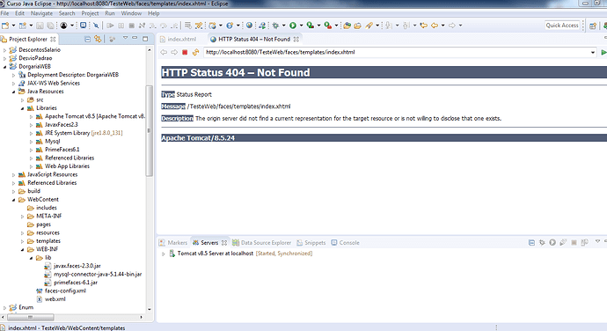This screenshot has height=331, width=607.
Task: Click the search flashlight toolbar icon
Action: click(369, 26)
